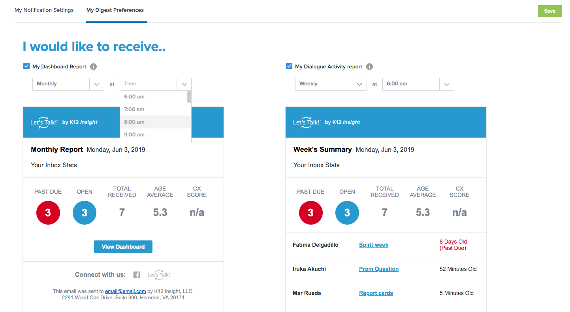570x312 pixels.
Task: Click Facebook icon in Connect with us
Action: click(137, 275)
